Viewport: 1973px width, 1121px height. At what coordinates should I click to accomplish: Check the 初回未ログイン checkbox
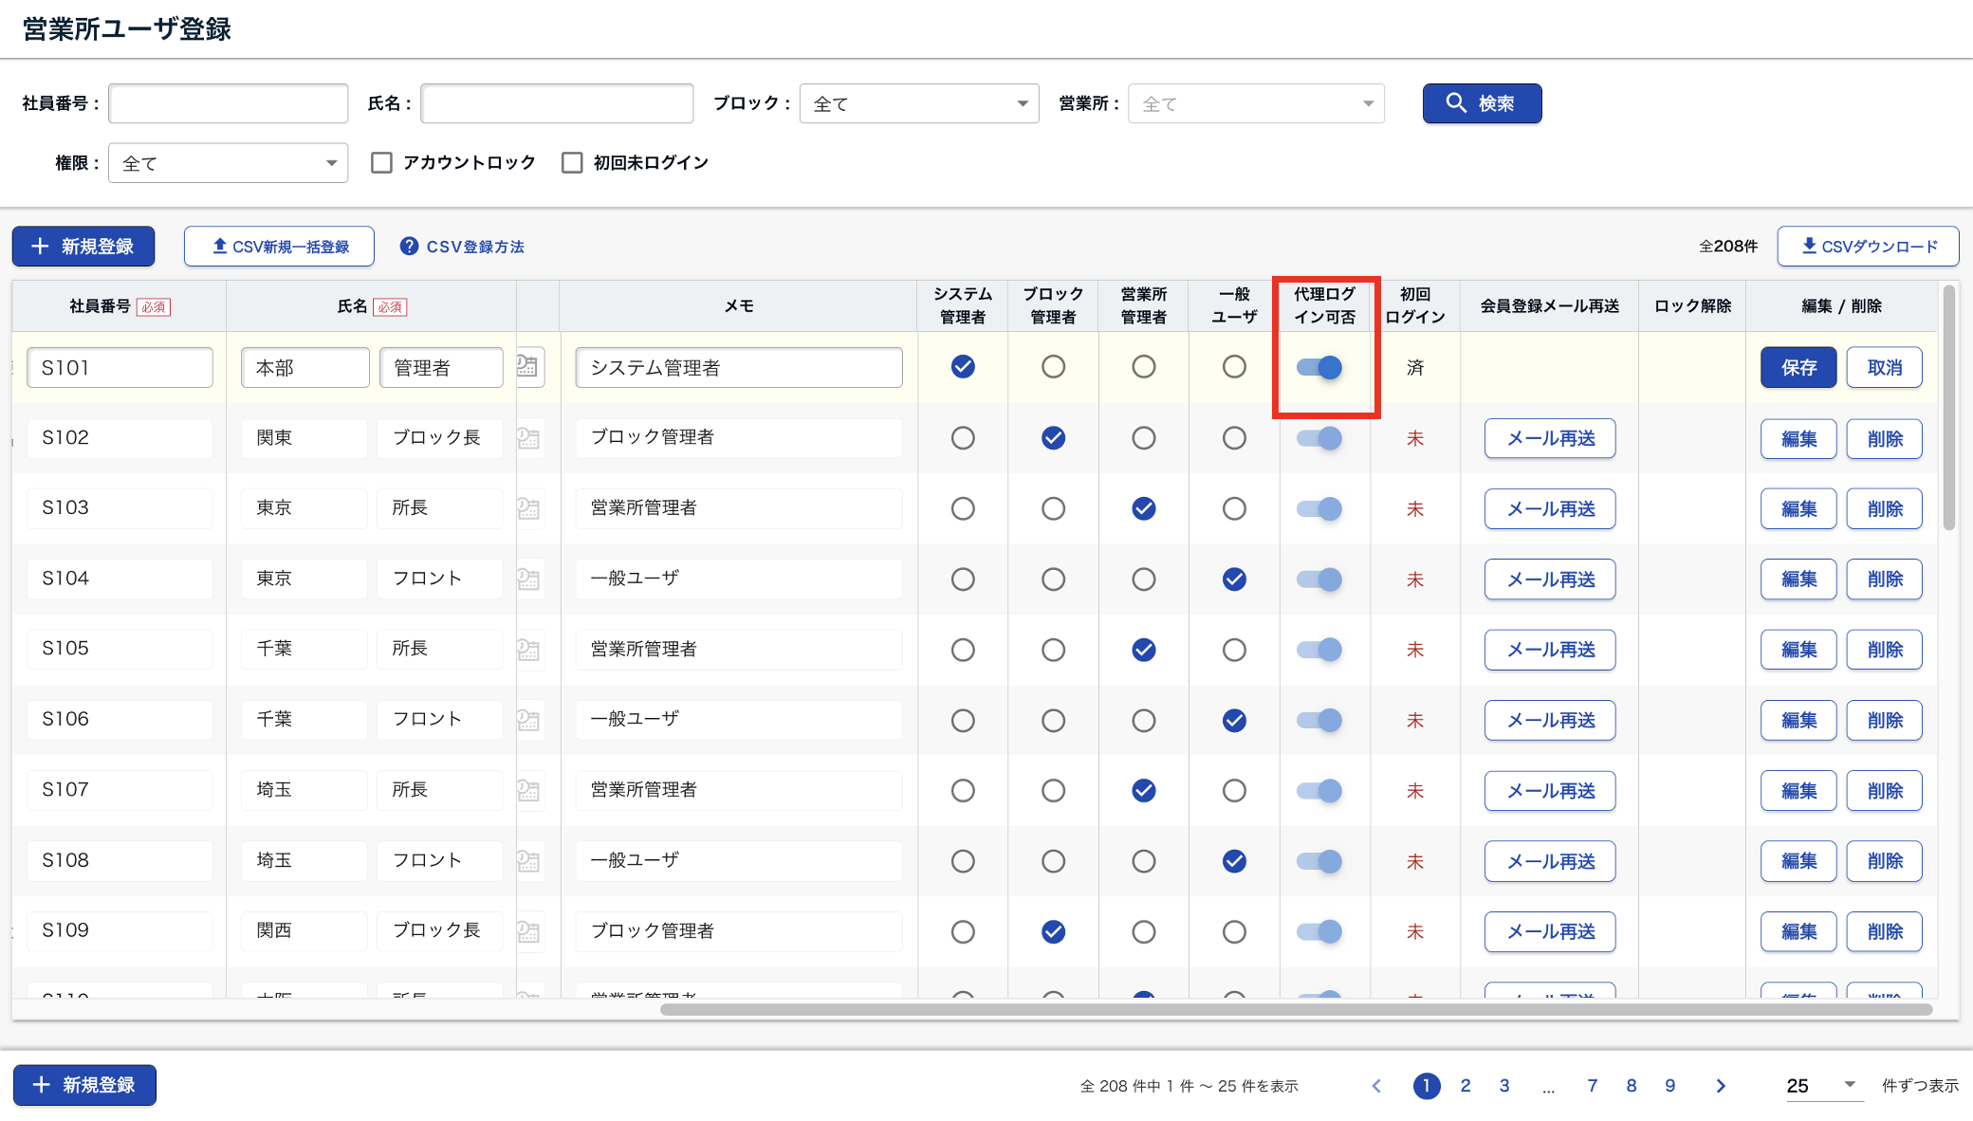[572, 163]
